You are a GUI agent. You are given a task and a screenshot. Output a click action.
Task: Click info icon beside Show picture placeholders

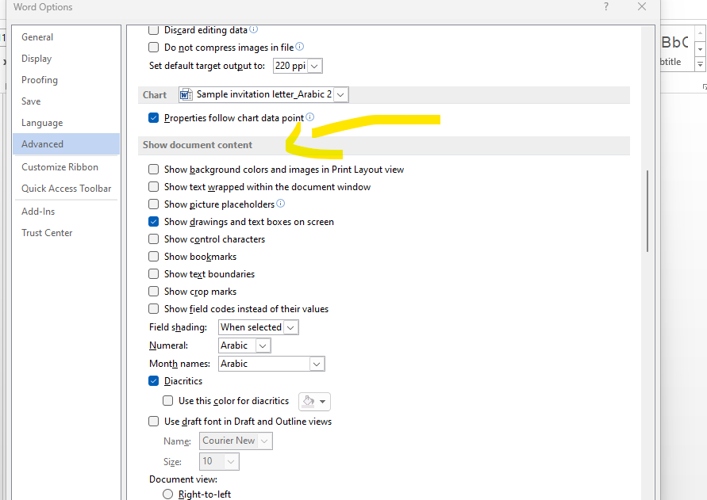tap(280, 203)
